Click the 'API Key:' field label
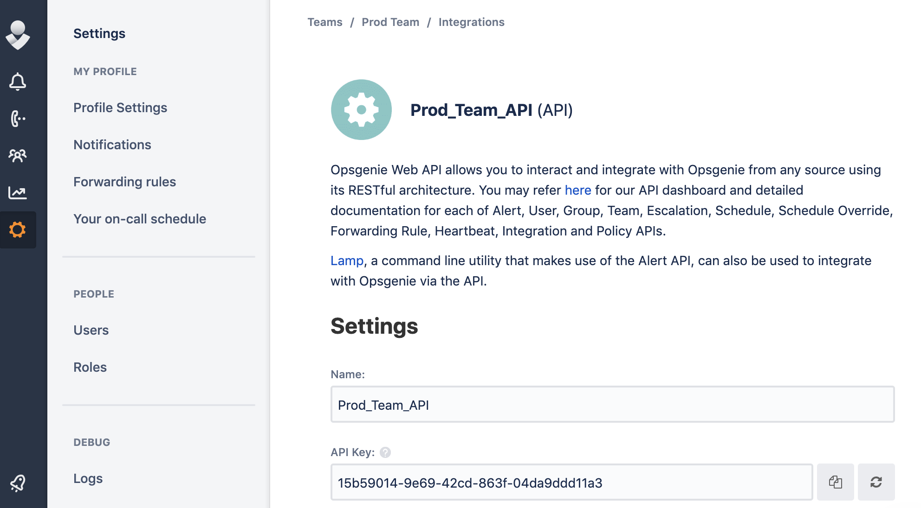 (x=353, y=452)
